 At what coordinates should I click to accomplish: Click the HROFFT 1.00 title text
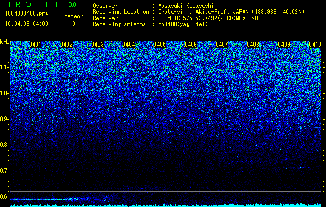[41, 4]
